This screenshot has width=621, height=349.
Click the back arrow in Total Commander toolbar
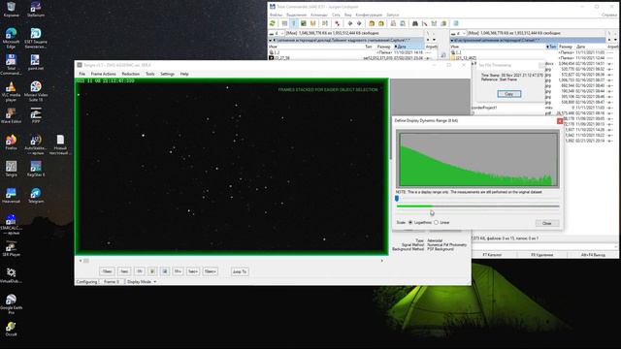click(349, 23)
